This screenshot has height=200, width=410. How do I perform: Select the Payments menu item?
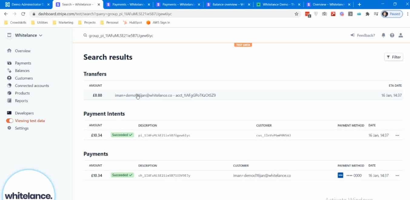pos(23,63)
